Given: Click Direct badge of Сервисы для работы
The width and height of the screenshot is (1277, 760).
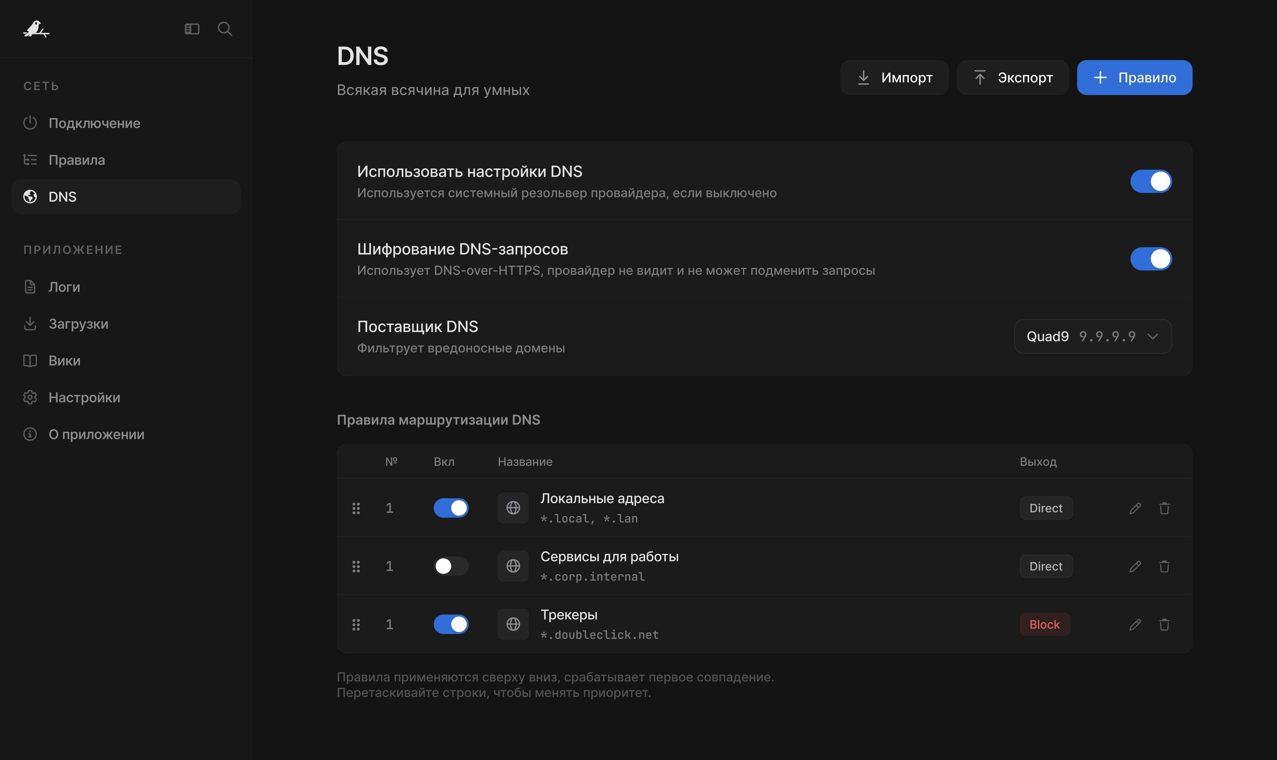Looking at the screenshot, I should 1046,566.
